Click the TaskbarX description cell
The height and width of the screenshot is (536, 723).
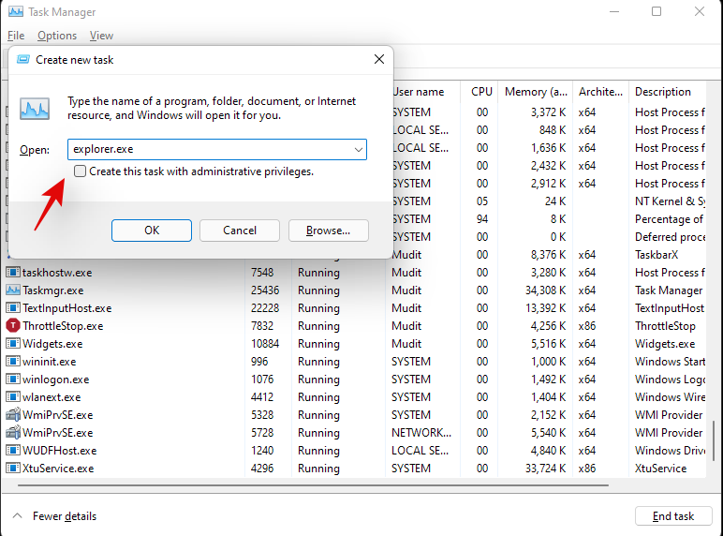click(x=657, y=255)
